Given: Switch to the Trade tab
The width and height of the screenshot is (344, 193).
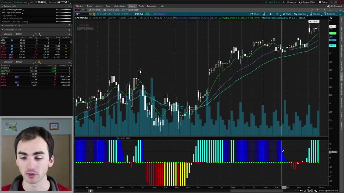Looking at the screenshot, I should (89, 6).
